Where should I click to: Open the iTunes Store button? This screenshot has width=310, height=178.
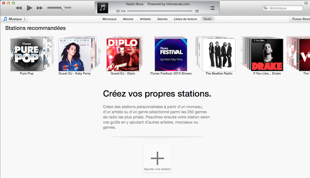coord(300,19)
